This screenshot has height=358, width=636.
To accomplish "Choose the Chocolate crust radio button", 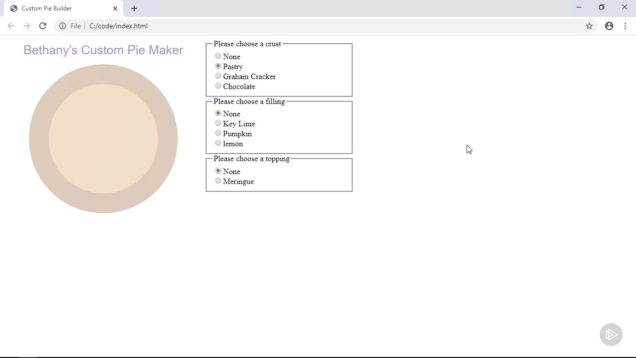I will [x=218, y=86].
